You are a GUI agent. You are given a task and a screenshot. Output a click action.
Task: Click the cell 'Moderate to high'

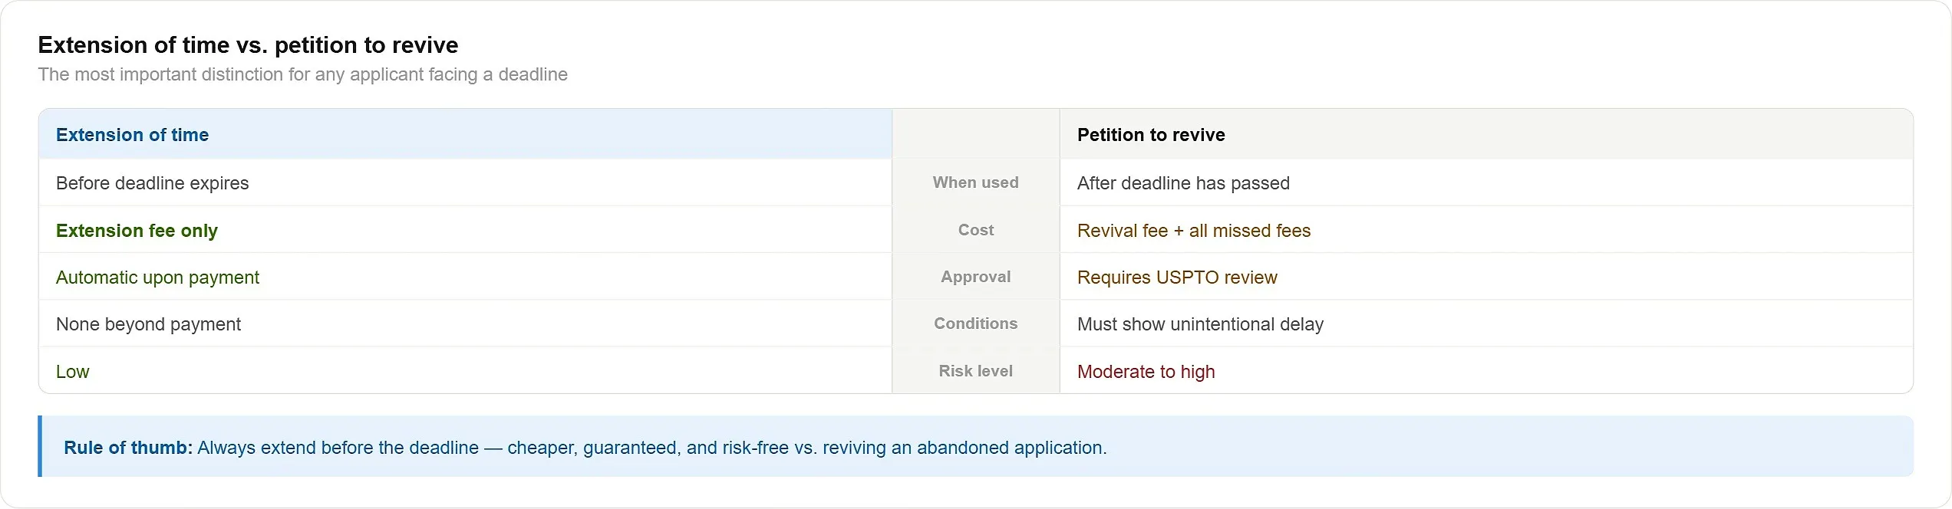pos(1486,372)
